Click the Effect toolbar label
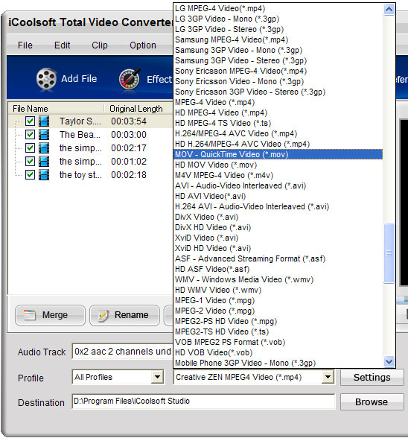408x438 pixels. [159, 79]
